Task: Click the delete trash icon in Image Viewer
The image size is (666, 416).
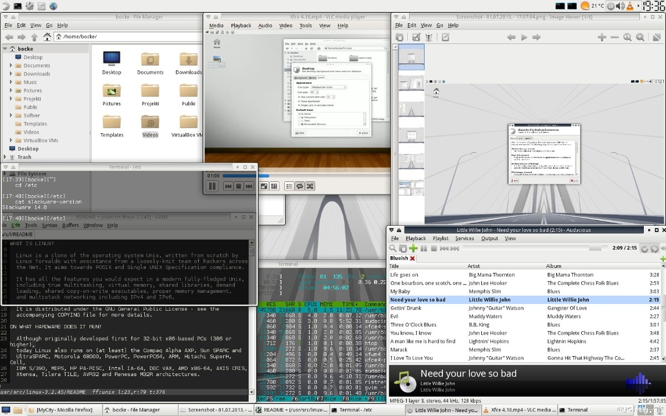Action: click(x=428, y=37)
